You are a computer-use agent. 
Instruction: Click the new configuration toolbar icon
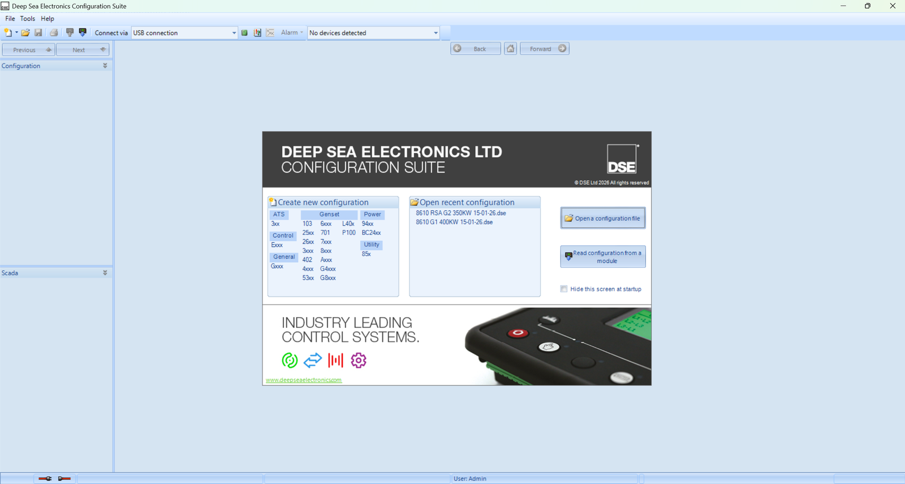[8, 33]
